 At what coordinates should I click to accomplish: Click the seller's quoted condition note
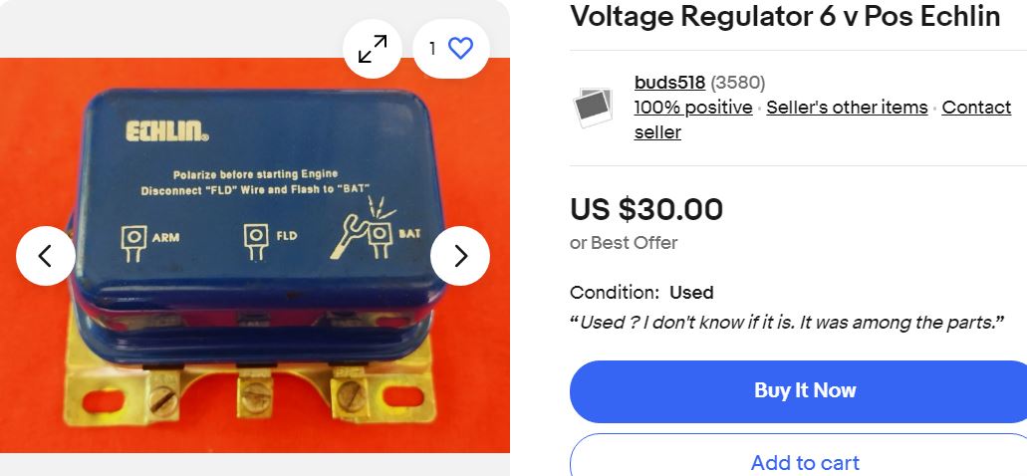[x=787, y=322]
